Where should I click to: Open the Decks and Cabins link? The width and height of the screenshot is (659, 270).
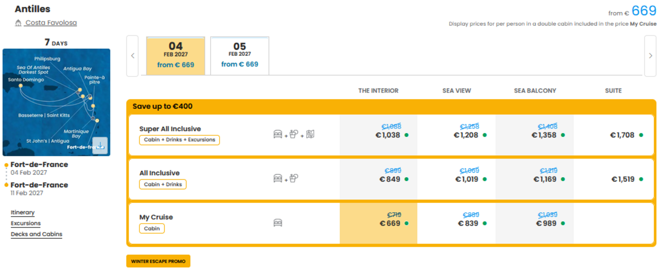coord(37,234)
